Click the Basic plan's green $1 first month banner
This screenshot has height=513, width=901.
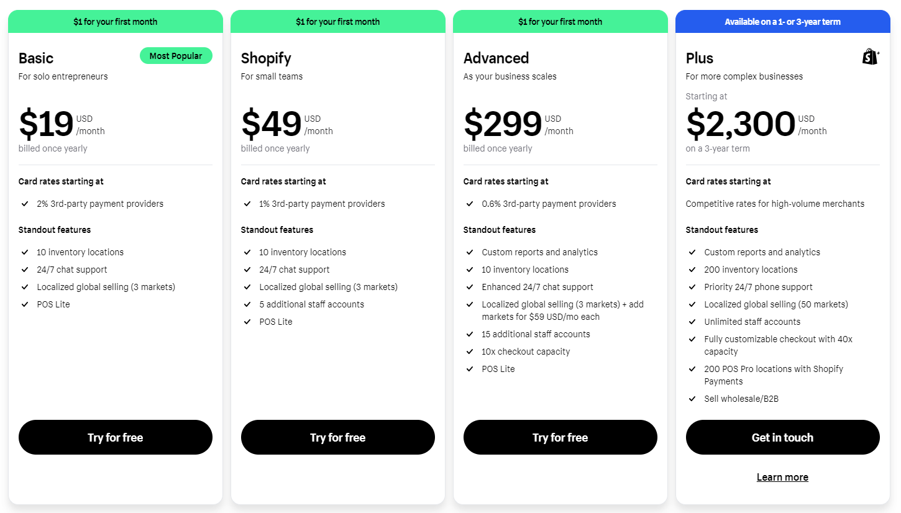[x=116, y=22]
